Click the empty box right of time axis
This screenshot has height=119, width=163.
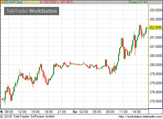tap(156, 111)
